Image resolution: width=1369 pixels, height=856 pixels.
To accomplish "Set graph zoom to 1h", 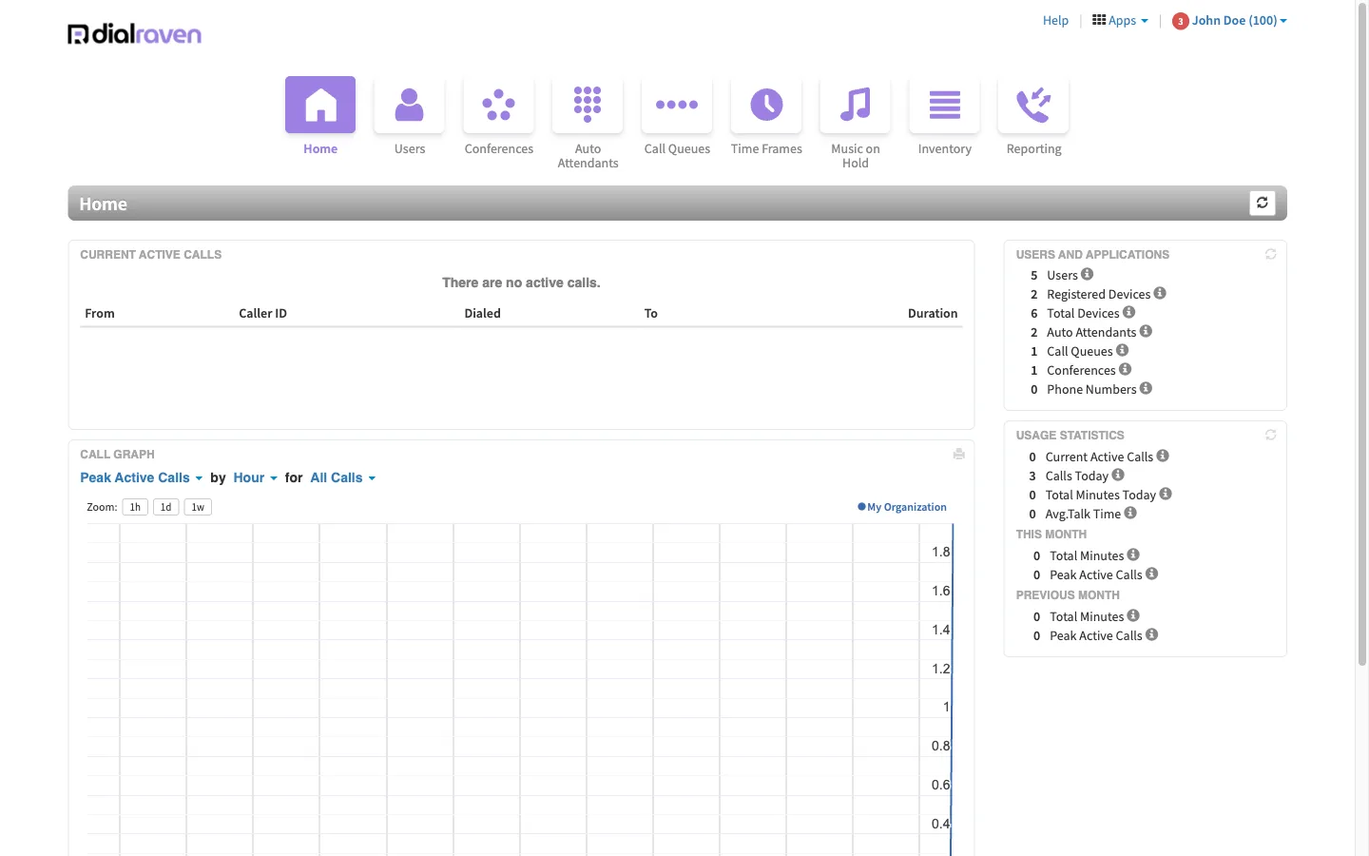I will click(135, 507).
